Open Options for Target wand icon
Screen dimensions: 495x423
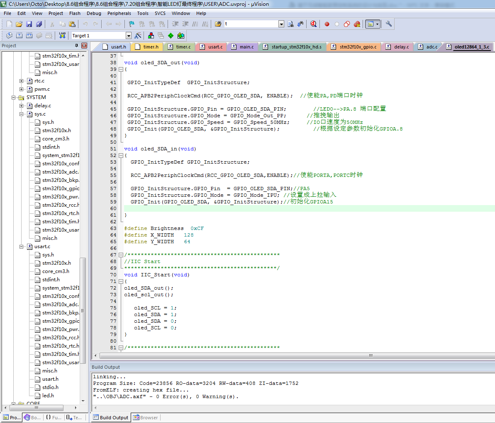(x=138, y=36)
